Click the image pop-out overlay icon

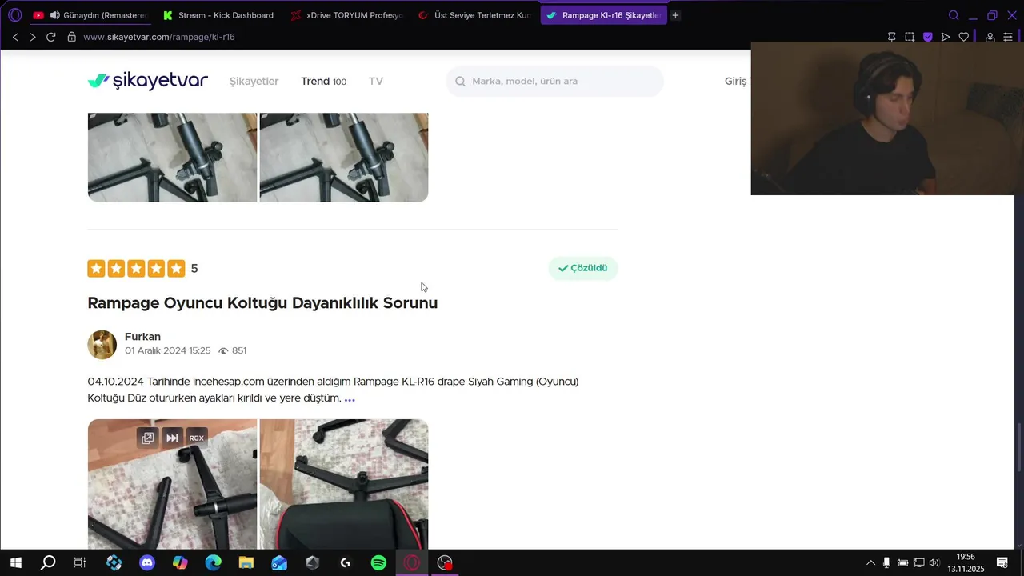[147, 438]
